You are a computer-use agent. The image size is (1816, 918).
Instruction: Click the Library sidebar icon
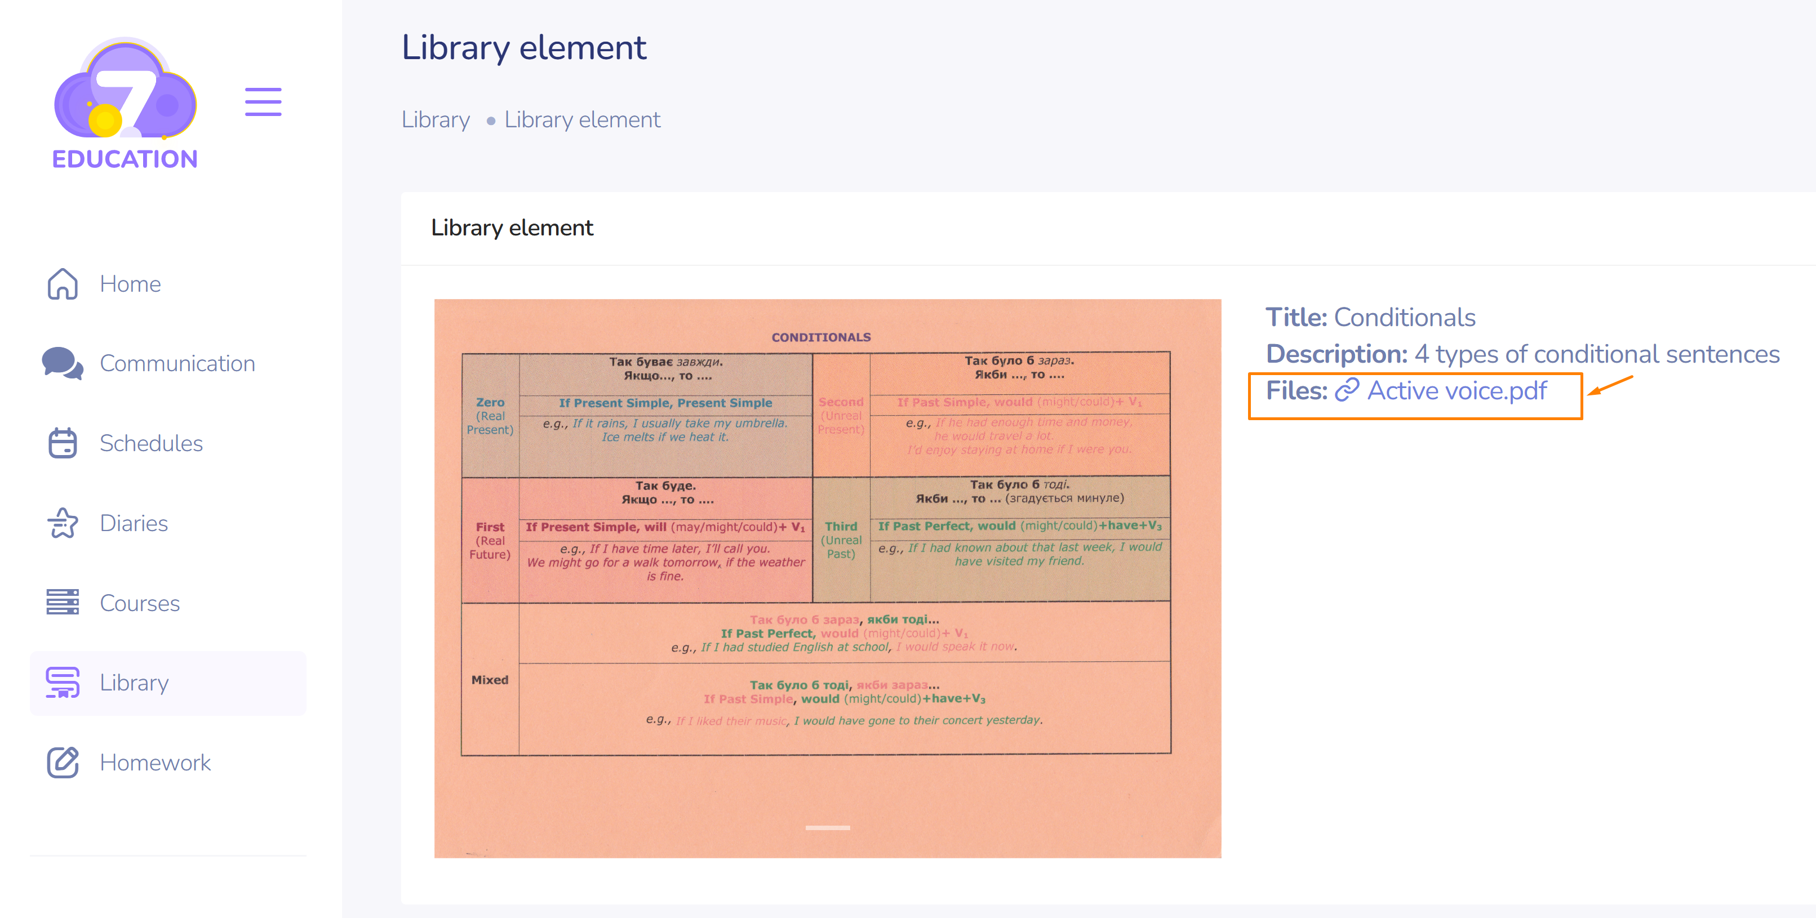click(62, 682)
